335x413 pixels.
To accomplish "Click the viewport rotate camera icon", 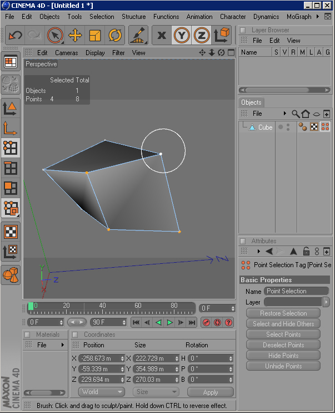I will pos(221,52).
